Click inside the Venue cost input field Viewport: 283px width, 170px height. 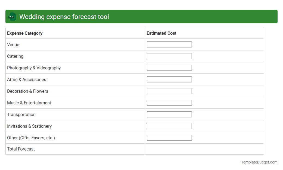pos(169,44)
